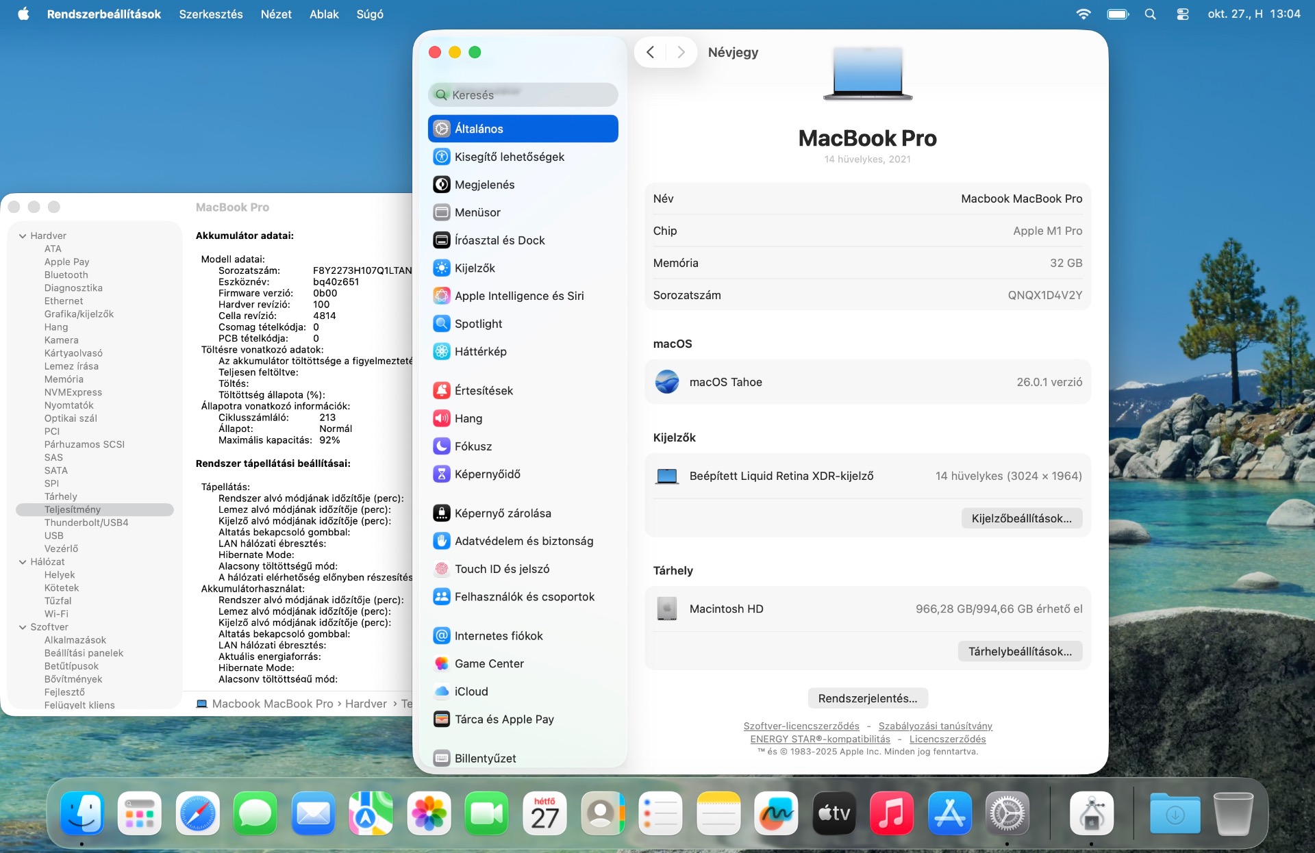
Task: Open the Szerkesztés menu
Action: point(210,14)
